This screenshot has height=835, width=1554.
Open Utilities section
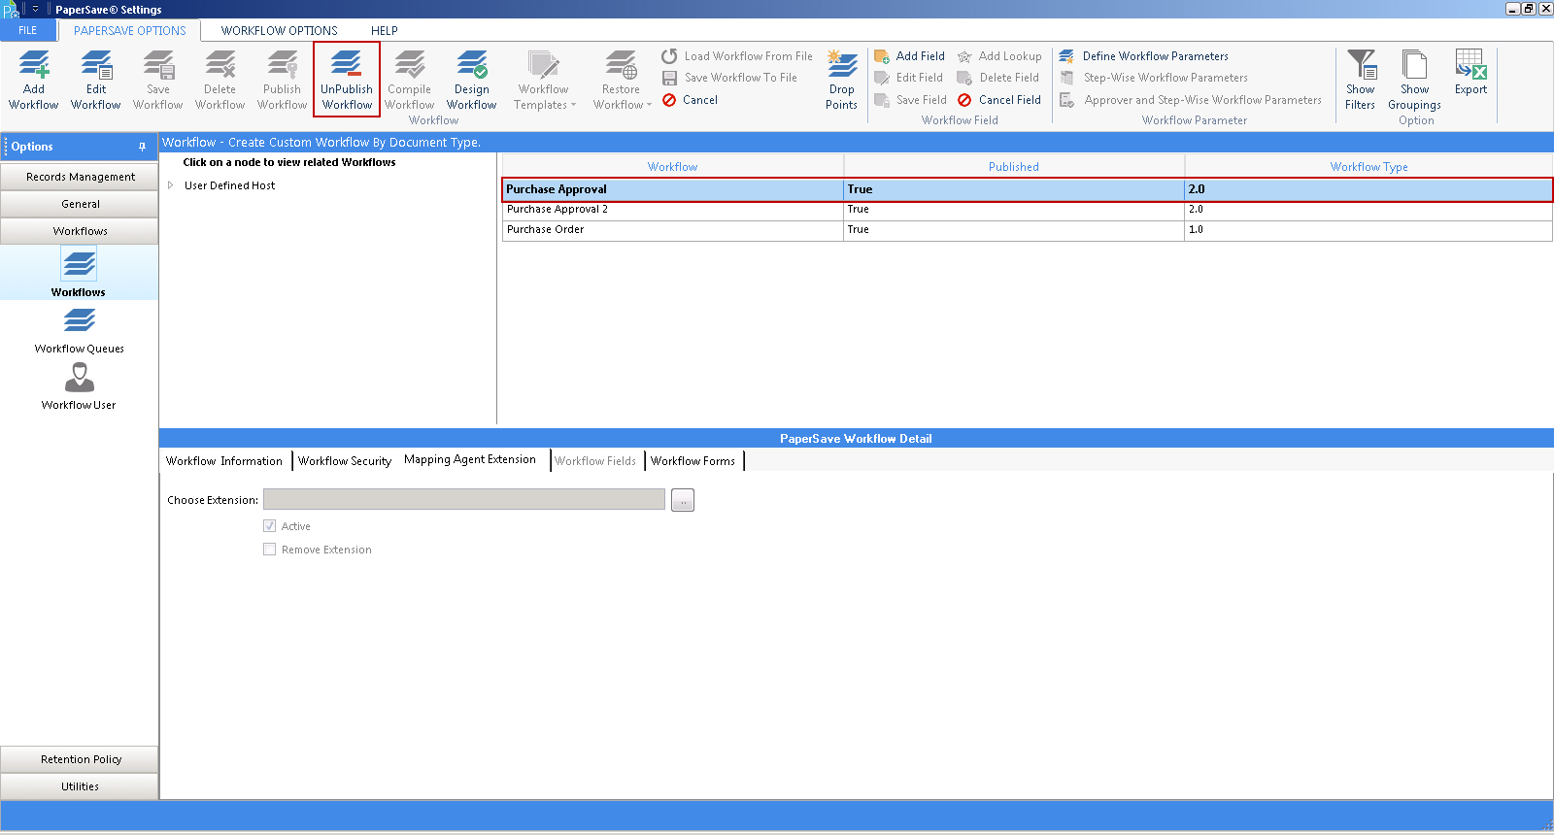point(80,786)
